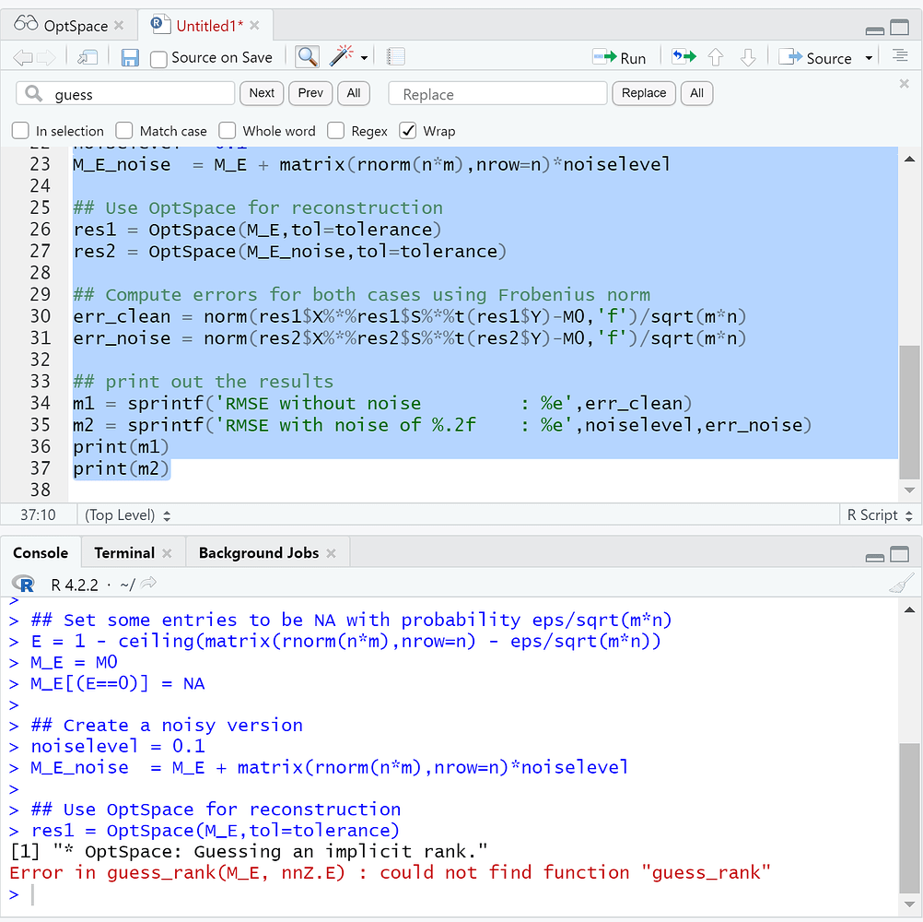Clear the console with the broom icon
Viewport: 923px width, 922px height.
[900, 583]
